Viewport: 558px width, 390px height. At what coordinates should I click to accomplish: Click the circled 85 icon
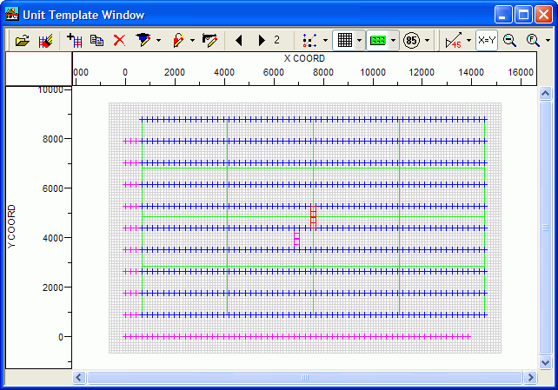click(x=411, y=41)
